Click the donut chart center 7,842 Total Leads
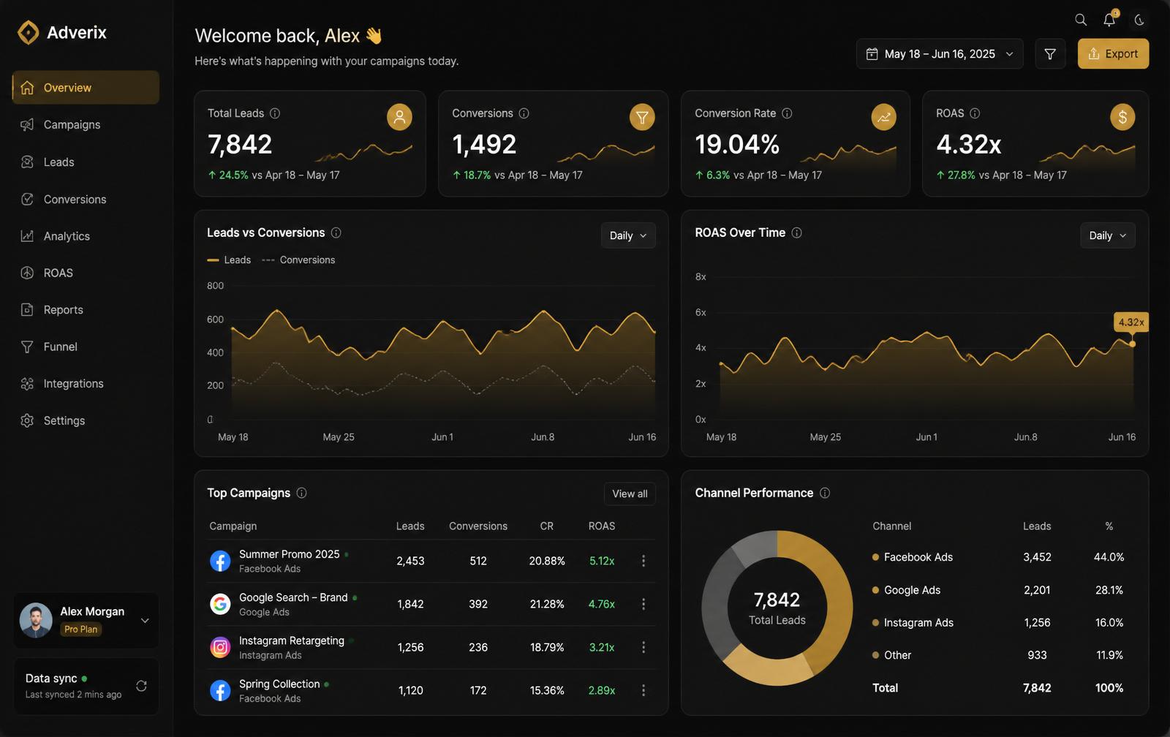 click(x=777, y=608)
